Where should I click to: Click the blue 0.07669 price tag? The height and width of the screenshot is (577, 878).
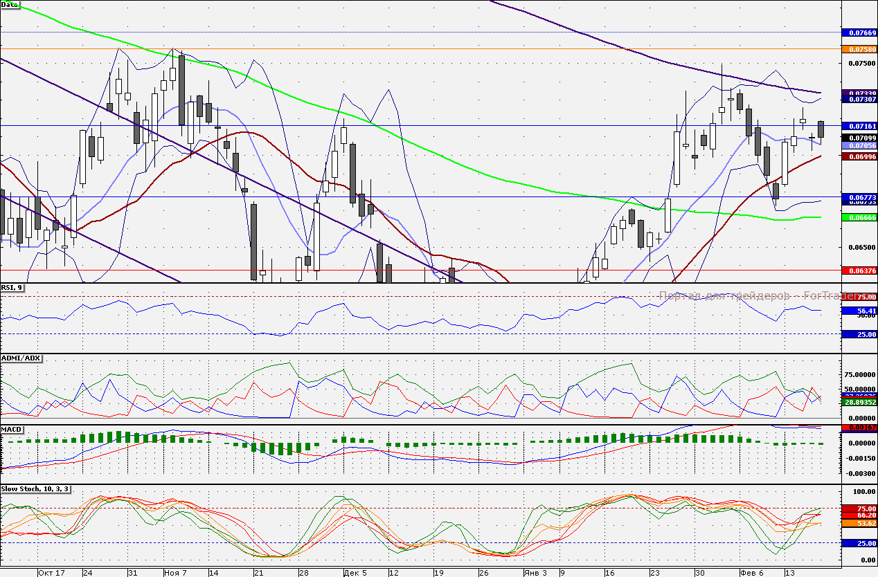(x=859, y=33)
